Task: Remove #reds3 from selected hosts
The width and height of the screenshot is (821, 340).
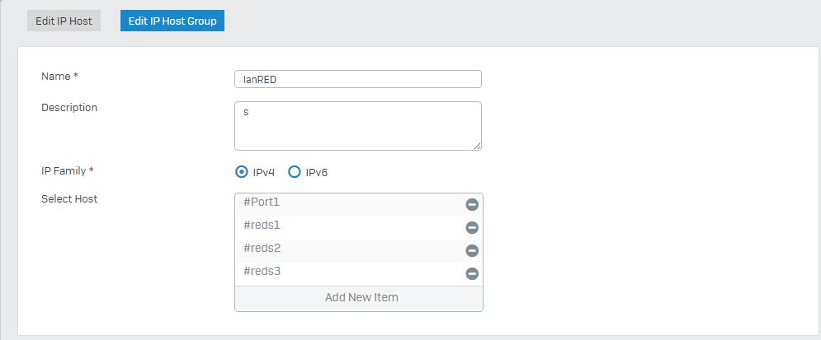Action: [x=472, y=273]
